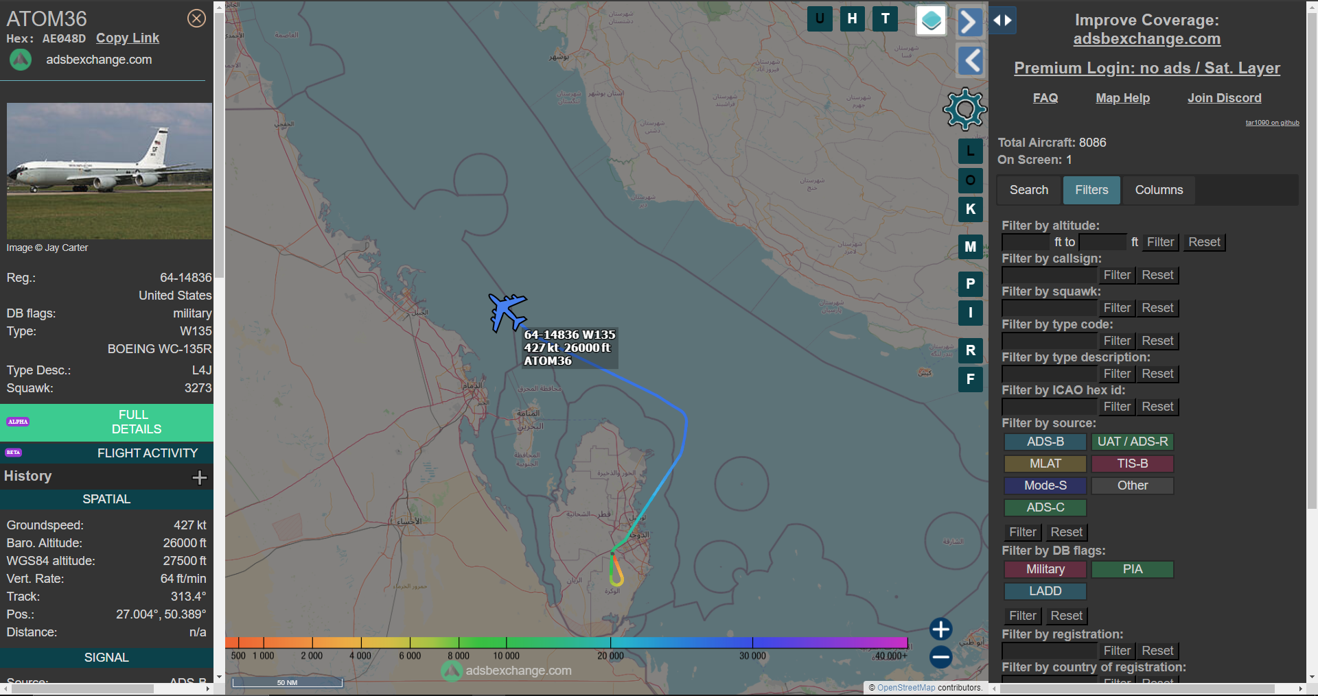Toggle ADS-B source filter

(1045, 442)
